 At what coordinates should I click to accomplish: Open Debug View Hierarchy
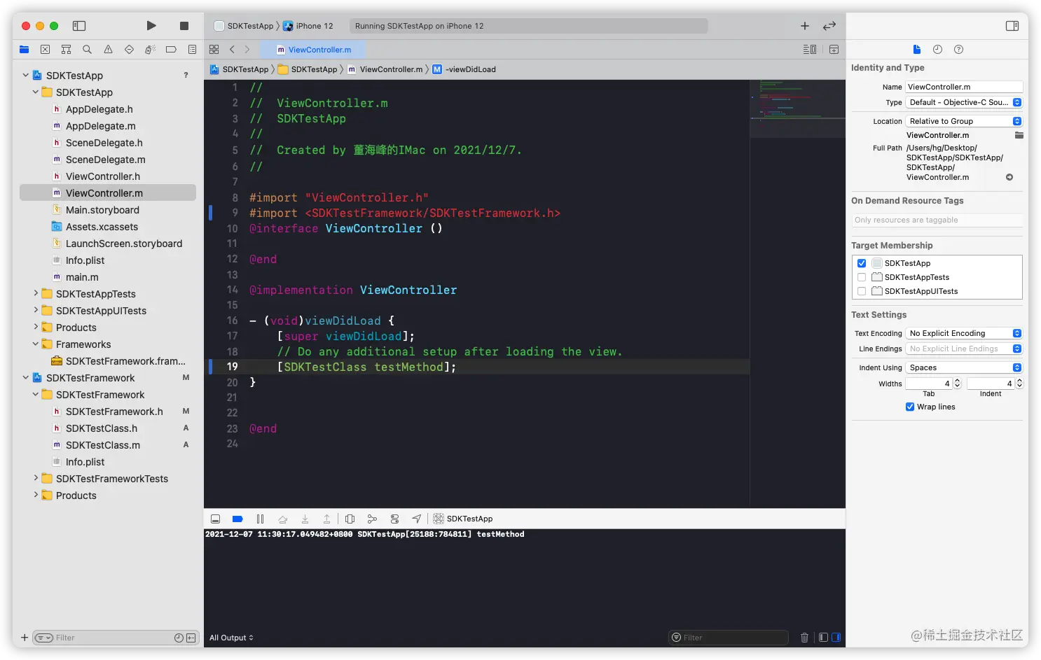pos(350,519)
